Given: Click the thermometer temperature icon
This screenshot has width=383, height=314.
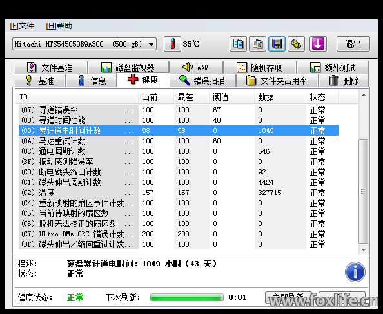Looking at the screenshot, I should (172, 44).
